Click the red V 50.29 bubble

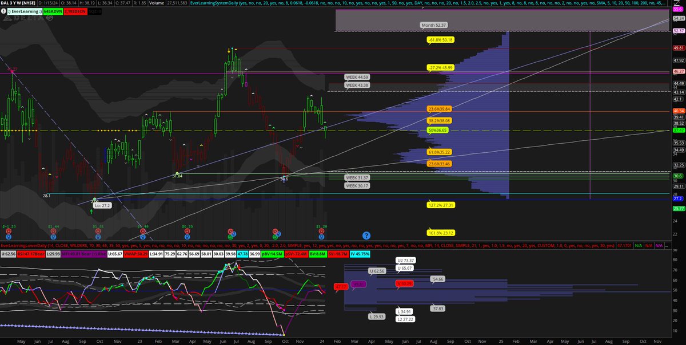click(x=404, y=283)
